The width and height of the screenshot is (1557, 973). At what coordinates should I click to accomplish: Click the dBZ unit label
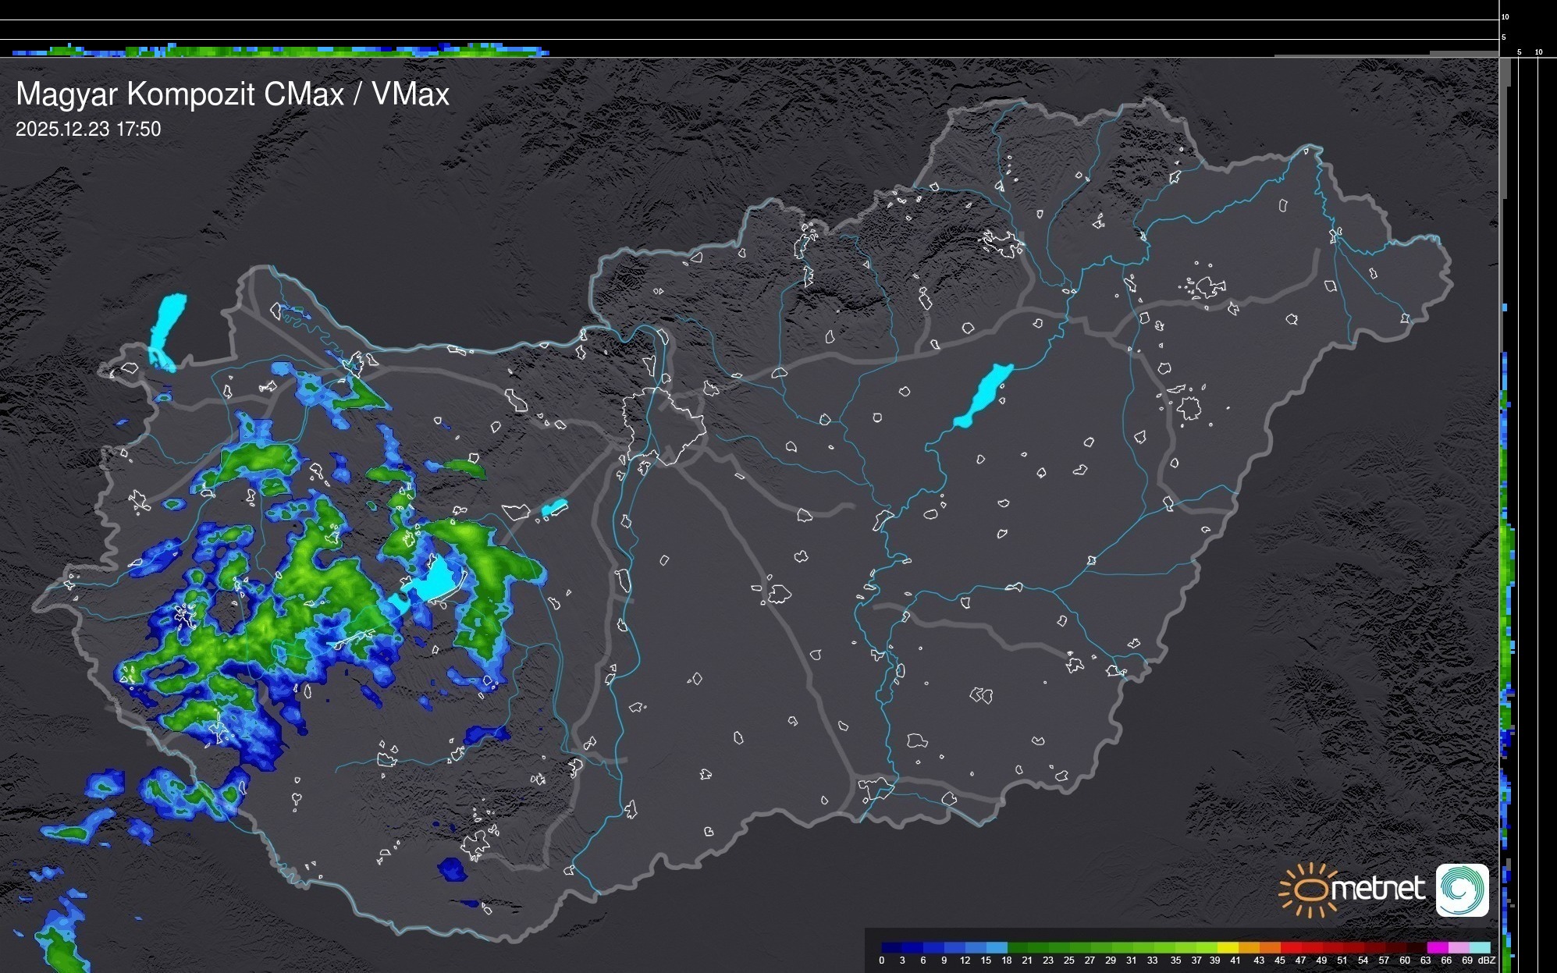[1486, 961]
